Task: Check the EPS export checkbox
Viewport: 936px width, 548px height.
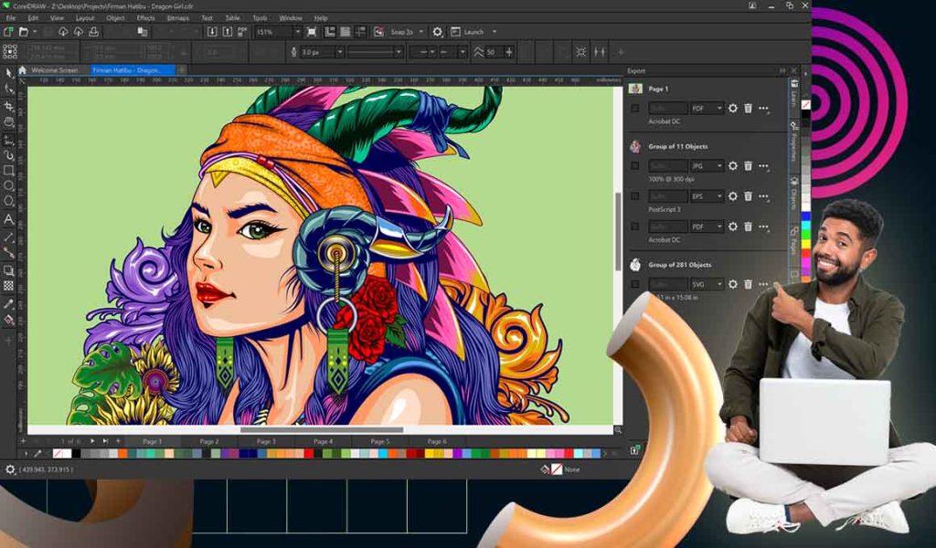Action: 635,196
